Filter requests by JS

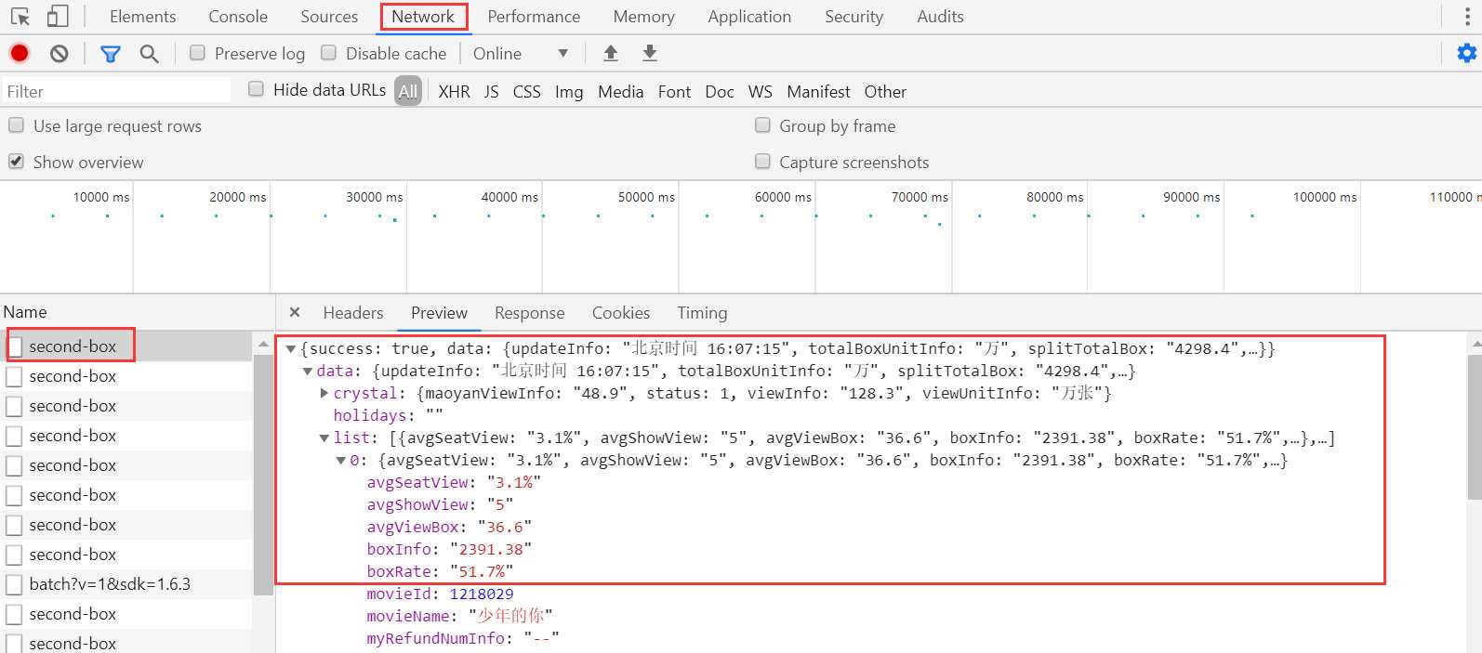click(491, 91)
